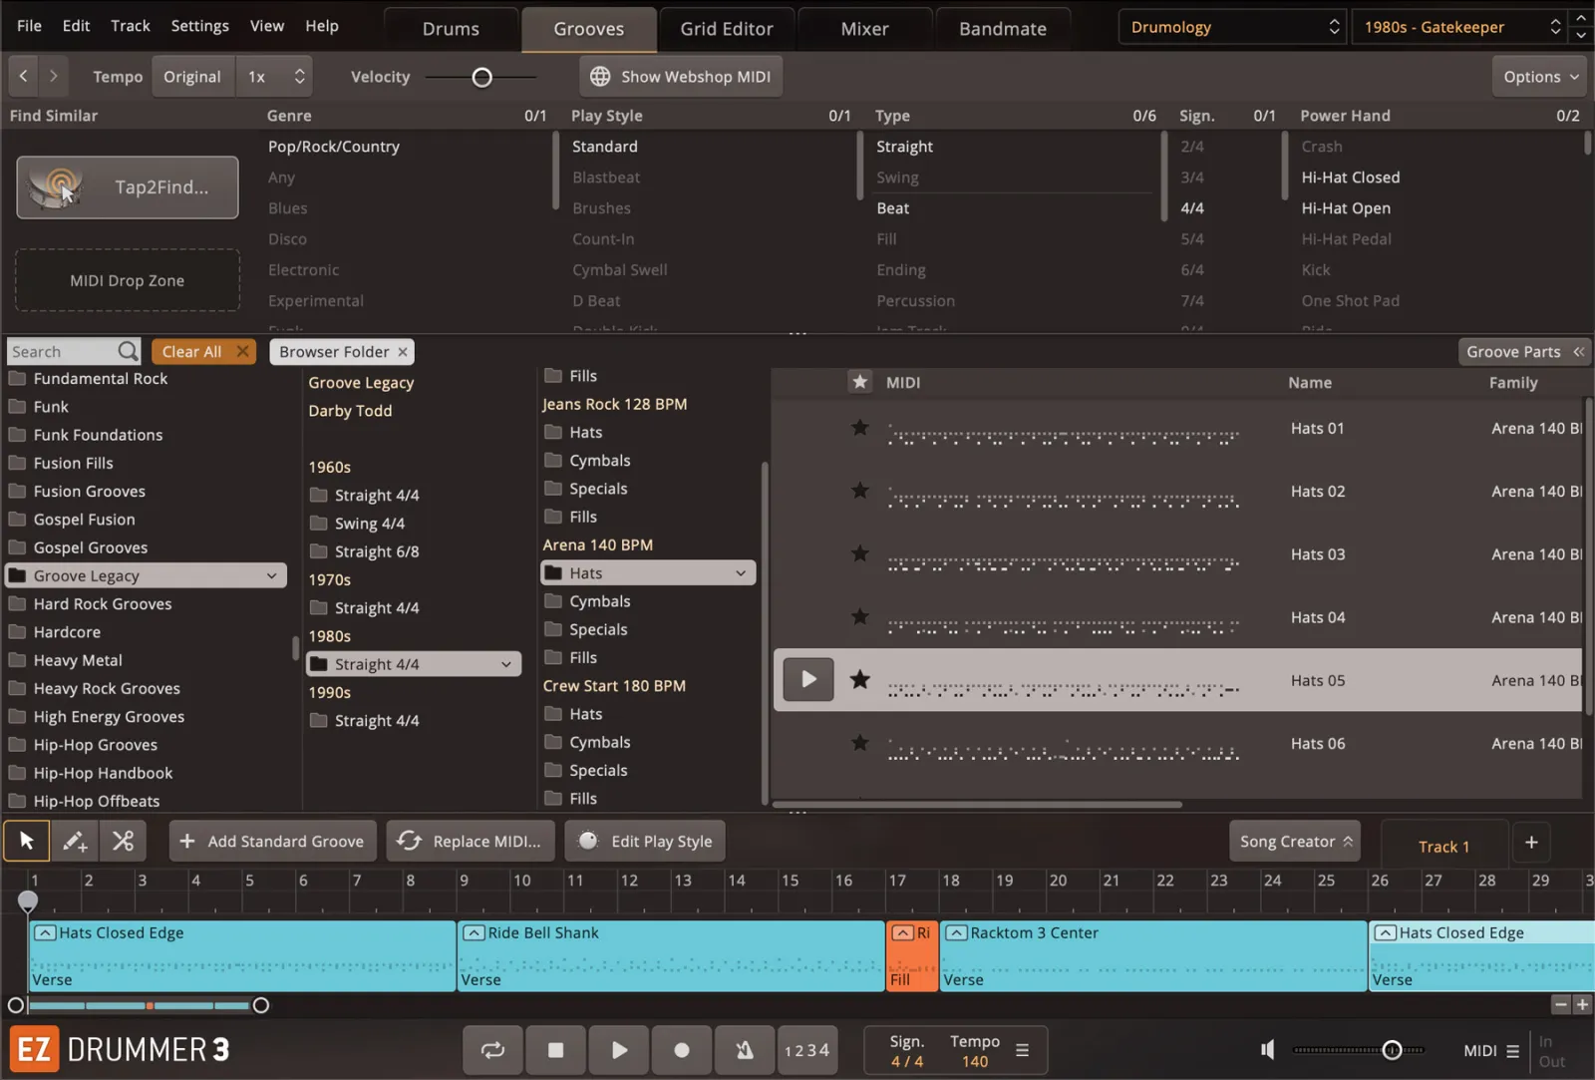Image resolution: width=1595 pixels, height=1080 pixels.
Task: Toggle favorite star for Hats 04
Action: click(859, 616)
